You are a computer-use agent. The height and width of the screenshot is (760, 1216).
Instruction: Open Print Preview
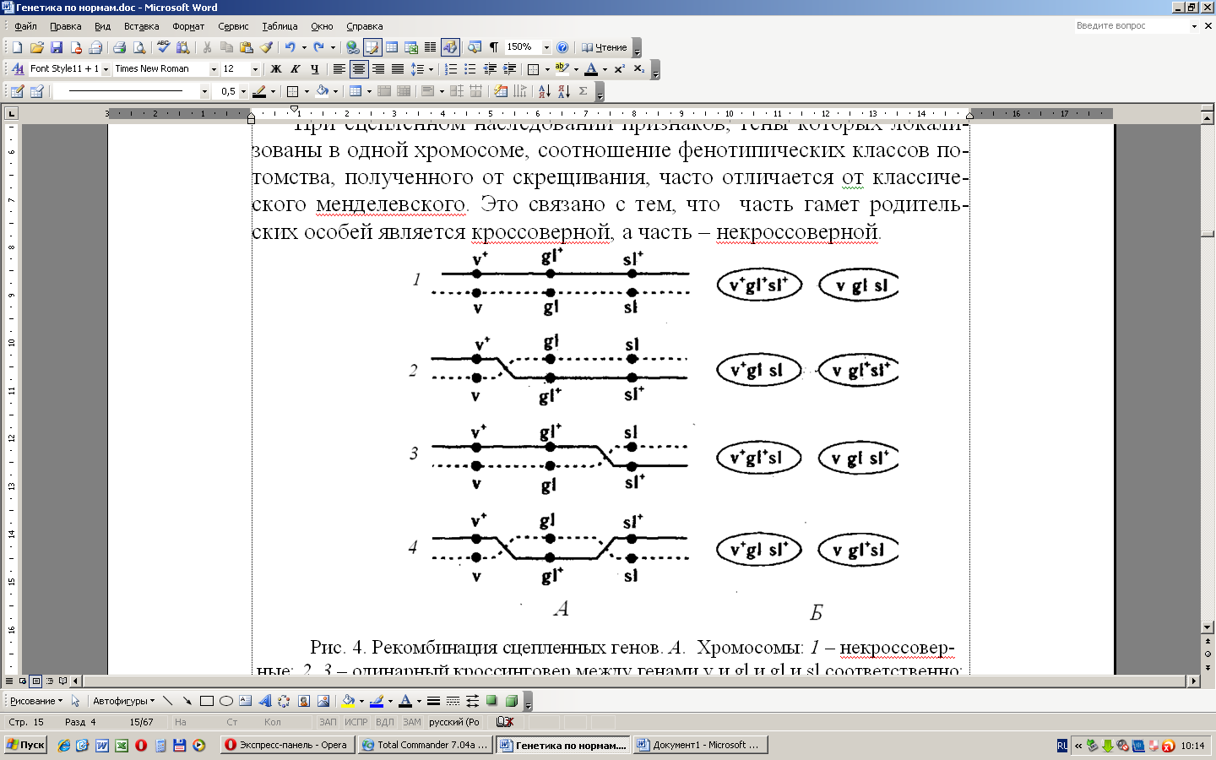coord(138,47)
